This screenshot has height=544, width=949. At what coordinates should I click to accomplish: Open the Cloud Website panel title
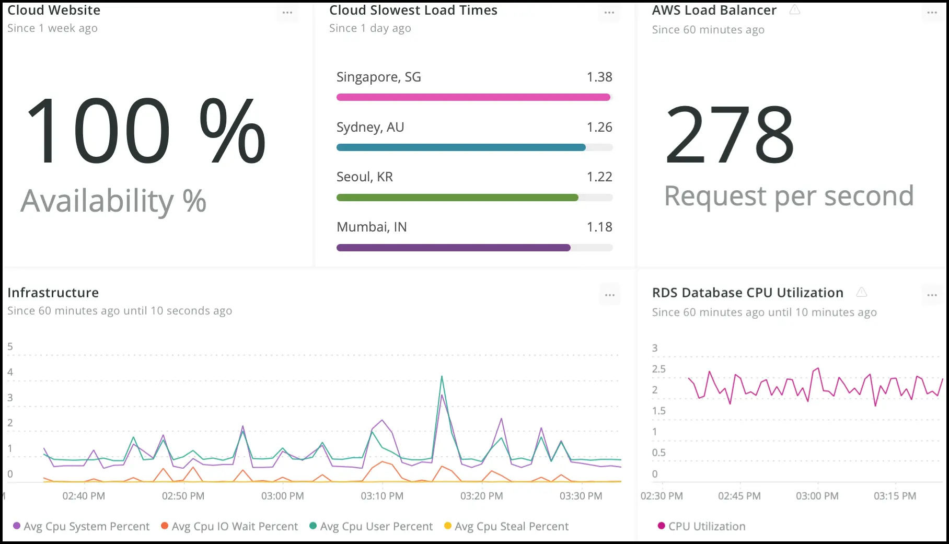pos(54,9)
